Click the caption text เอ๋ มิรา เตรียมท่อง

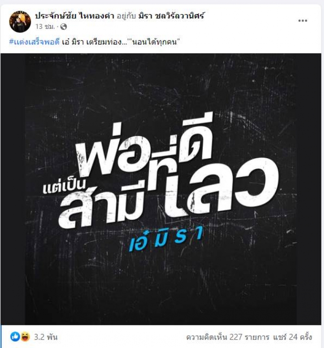[x=92, y=42]
